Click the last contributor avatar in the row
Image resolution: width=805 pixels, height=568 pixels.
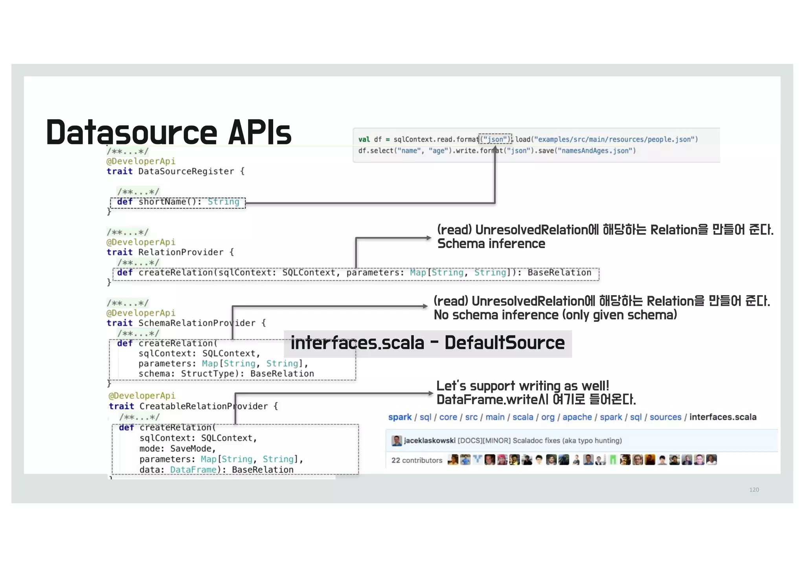point(711,460)
